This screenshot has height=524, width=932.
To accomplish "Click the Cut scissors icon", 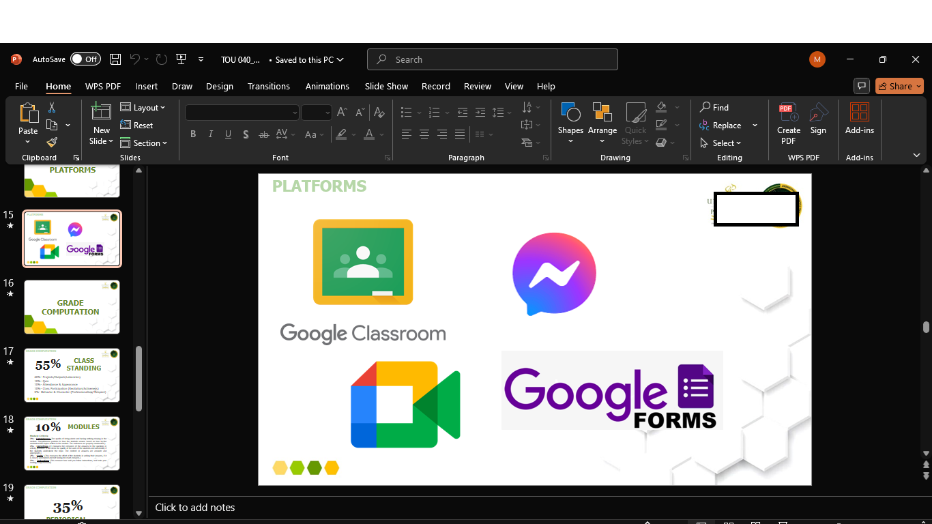I will pos(52,108).
